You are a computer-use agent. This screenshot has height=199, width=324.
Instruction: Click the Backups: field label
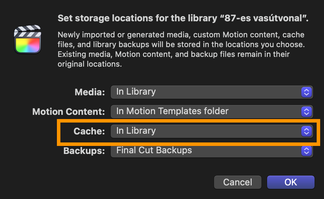[84, 151]
